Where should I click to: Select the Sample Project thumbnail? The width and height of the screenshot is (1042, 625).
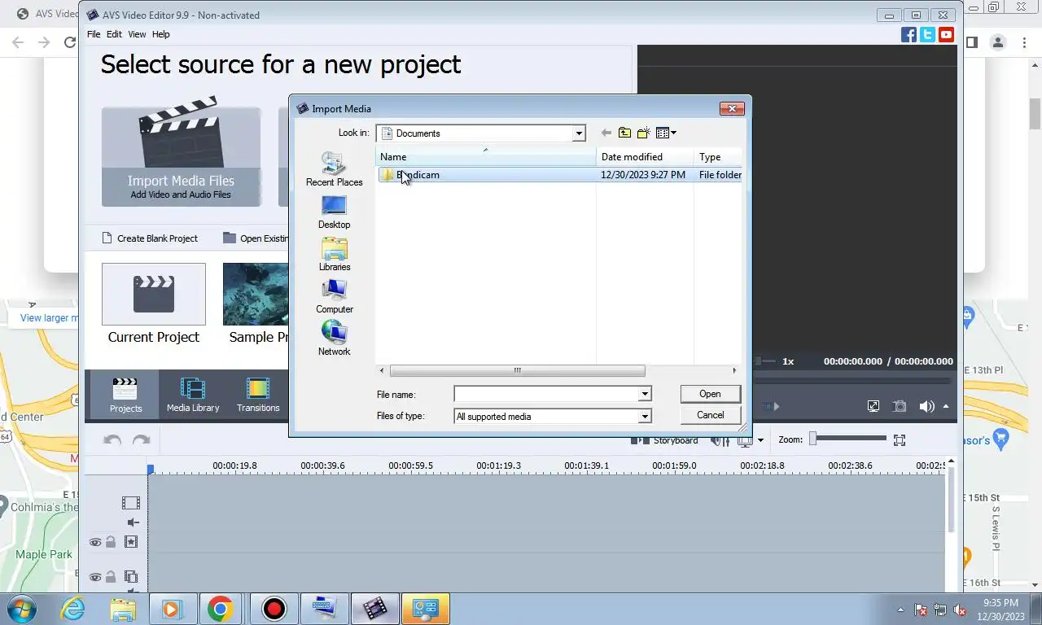[x=256, y=294]
